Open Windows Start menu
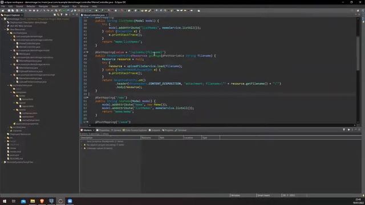 tap(5, 201)
